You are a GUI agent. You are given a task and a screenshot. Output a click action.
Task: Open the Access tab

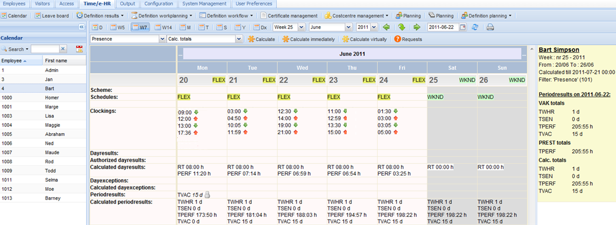66,3
